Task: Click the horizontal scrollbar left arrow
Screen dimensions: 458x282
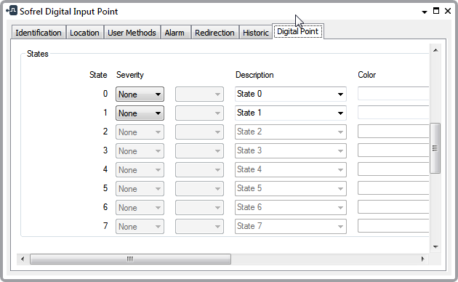Action: pyautogui.click(x=23, y=259)
